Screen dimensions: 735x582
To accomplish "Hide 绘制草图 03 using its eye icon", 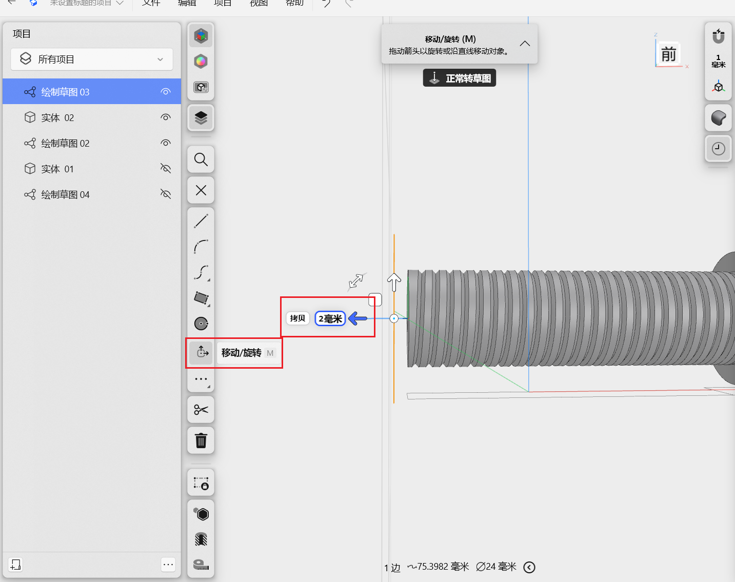I will (165, 92).
